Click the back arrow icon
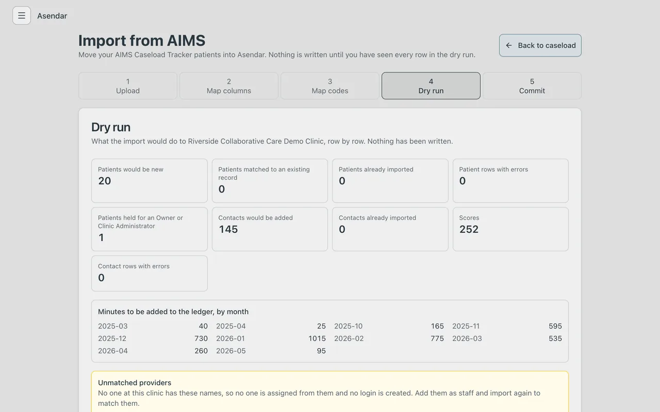This screenshot has height=412, width=660. point(509,45)
